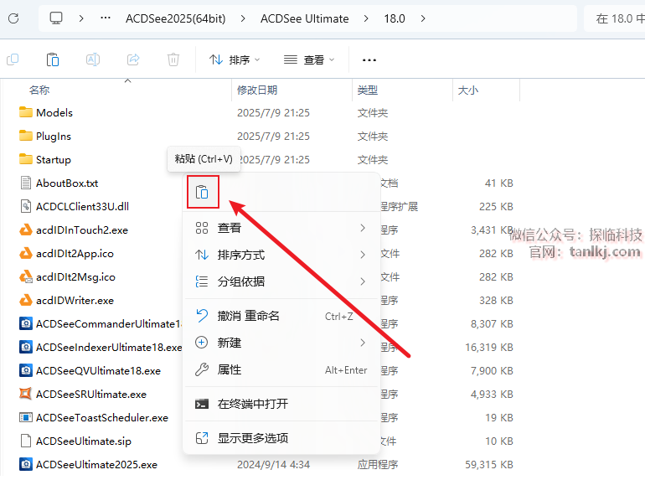The image size is (645, 480).
Task: Open the breadcrumb ellipsis overflow
Action: (x=106, y=18)
